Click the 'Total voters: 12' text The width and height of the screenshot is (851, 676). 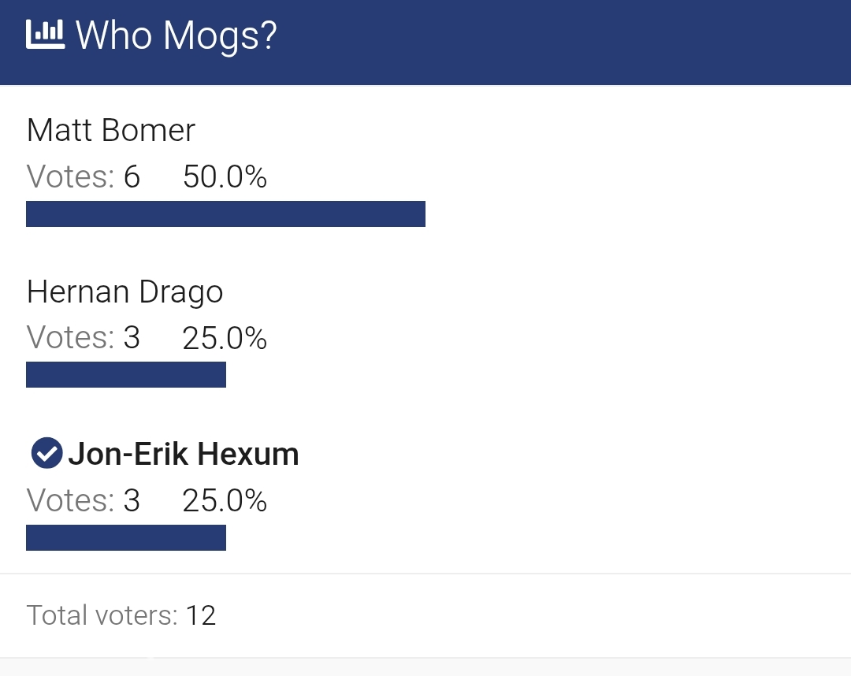point(121,615)
